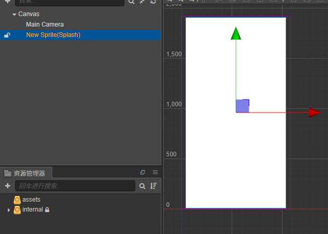Focus the 回车进行搜索 asset search field
The height and width of the screenshot is (234, 328).
[x=75, y=186]
